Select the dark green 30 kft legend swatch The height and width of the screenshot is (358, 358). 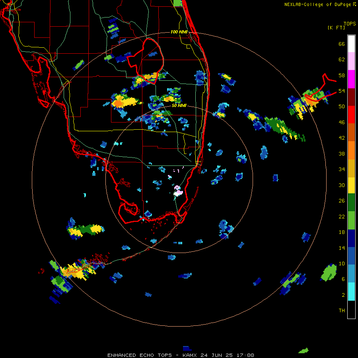coord(351,202)
